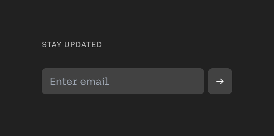Place cursor in the Enter email box

click(123, 81)
